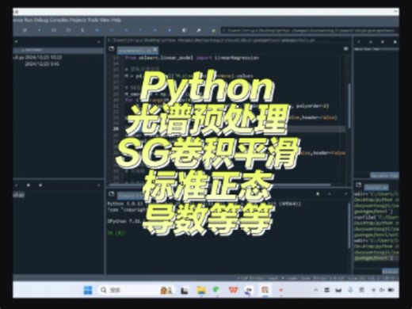Open the Windows Start menu

pos(88,290)
